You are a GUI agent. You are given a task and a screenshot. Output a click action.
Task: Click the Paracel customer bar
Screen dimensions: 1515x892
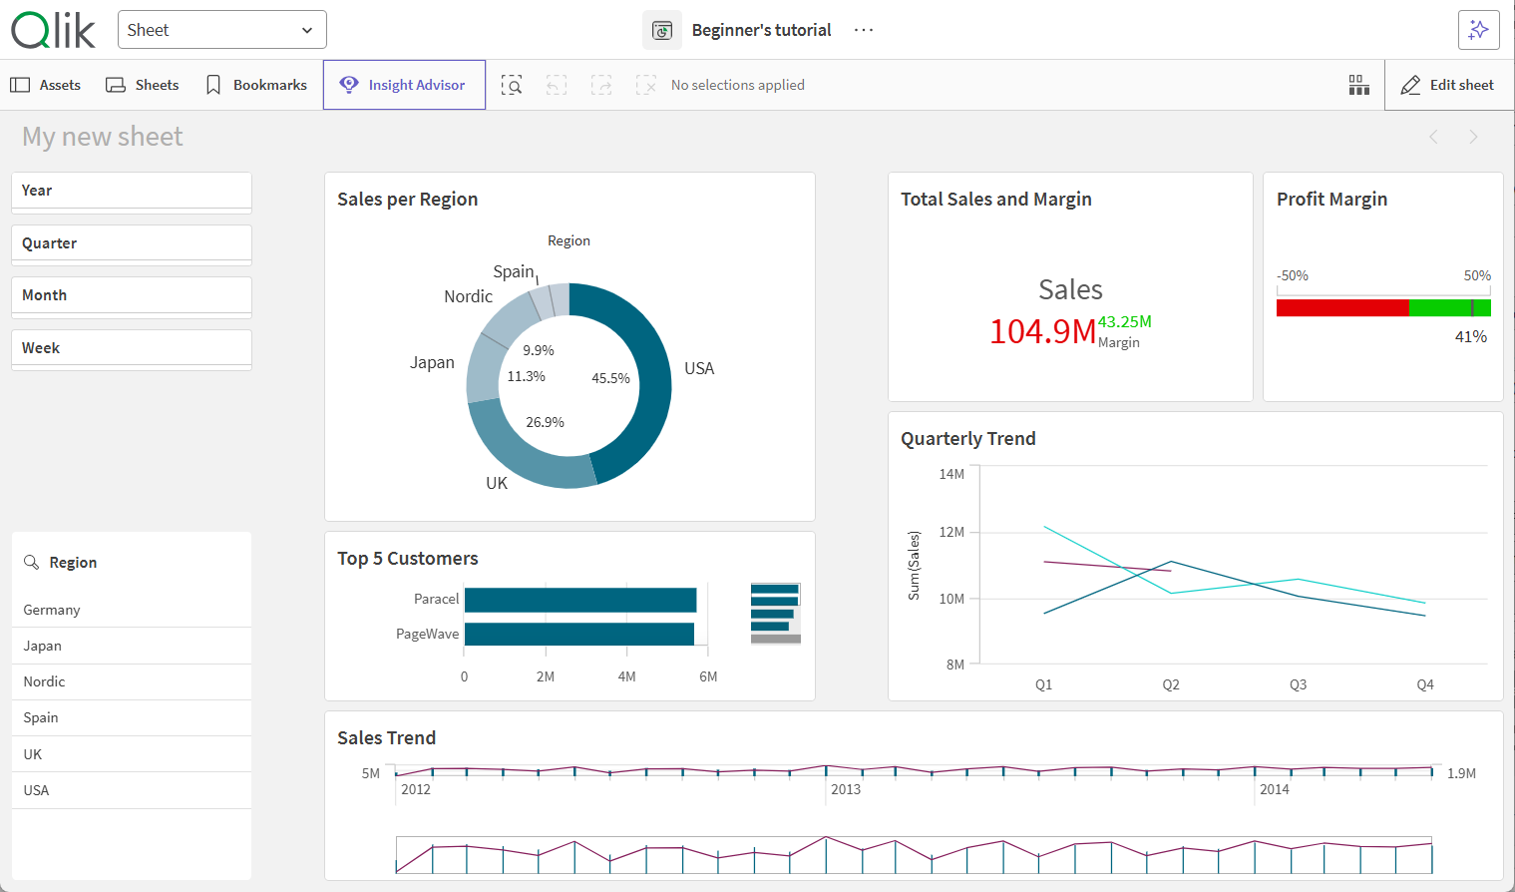click(x=580, y=600)
